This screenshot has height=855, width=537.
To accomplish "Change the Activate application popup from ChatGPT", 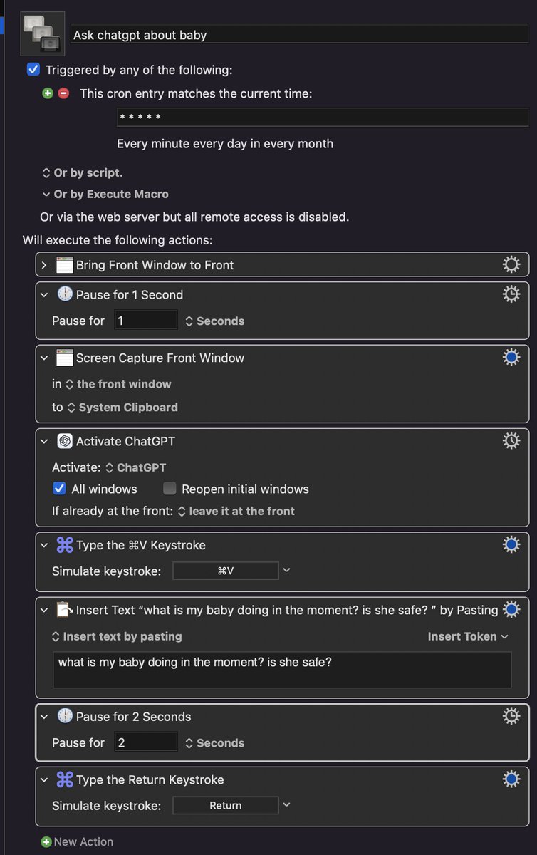I will point(135,467).
